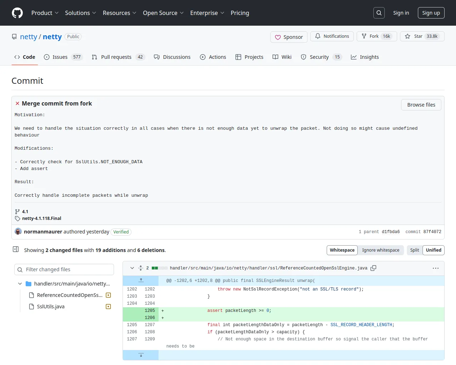Screen dimensions: 456x365
Task: Open the netty repository name link
Action: pos(52,37)
